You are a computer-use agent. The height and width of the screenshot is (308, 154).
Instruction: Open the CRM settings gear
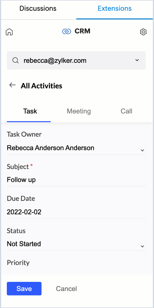tap(143, 32)
